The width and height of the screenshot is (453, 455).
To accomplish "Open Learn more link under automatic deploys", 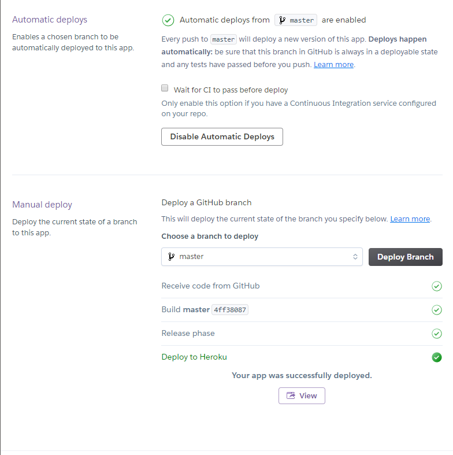I will [x=333, y=64].
